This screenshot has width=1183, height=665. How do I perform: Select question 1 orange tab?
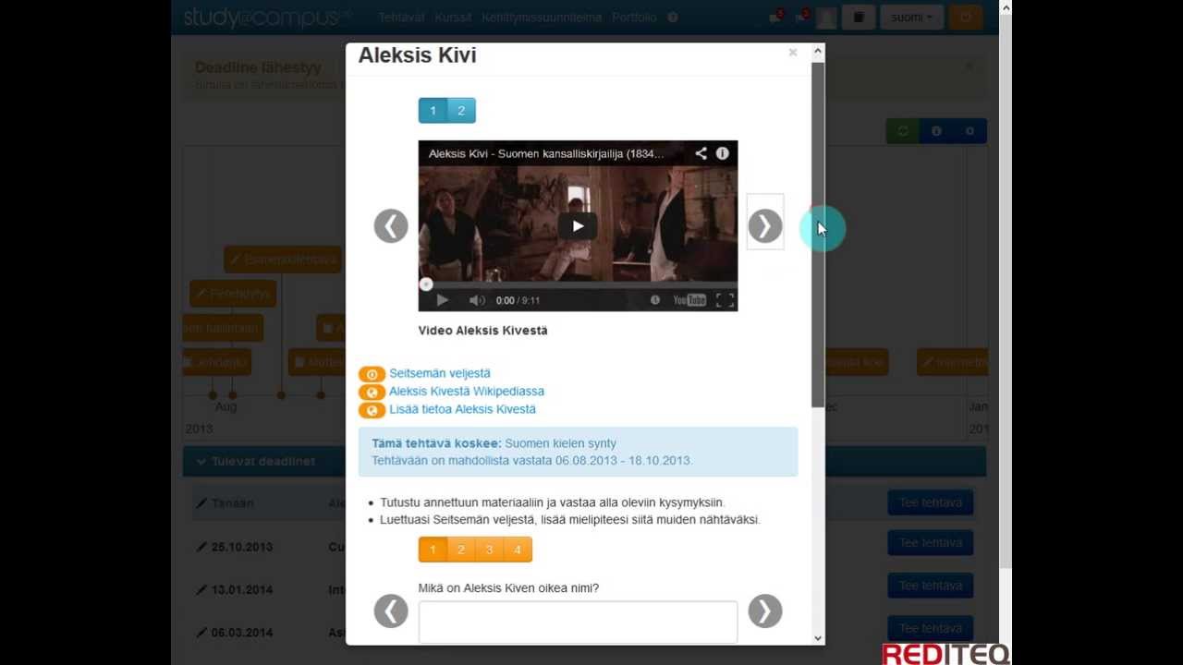pyautogui.click(x=433, y=550)
